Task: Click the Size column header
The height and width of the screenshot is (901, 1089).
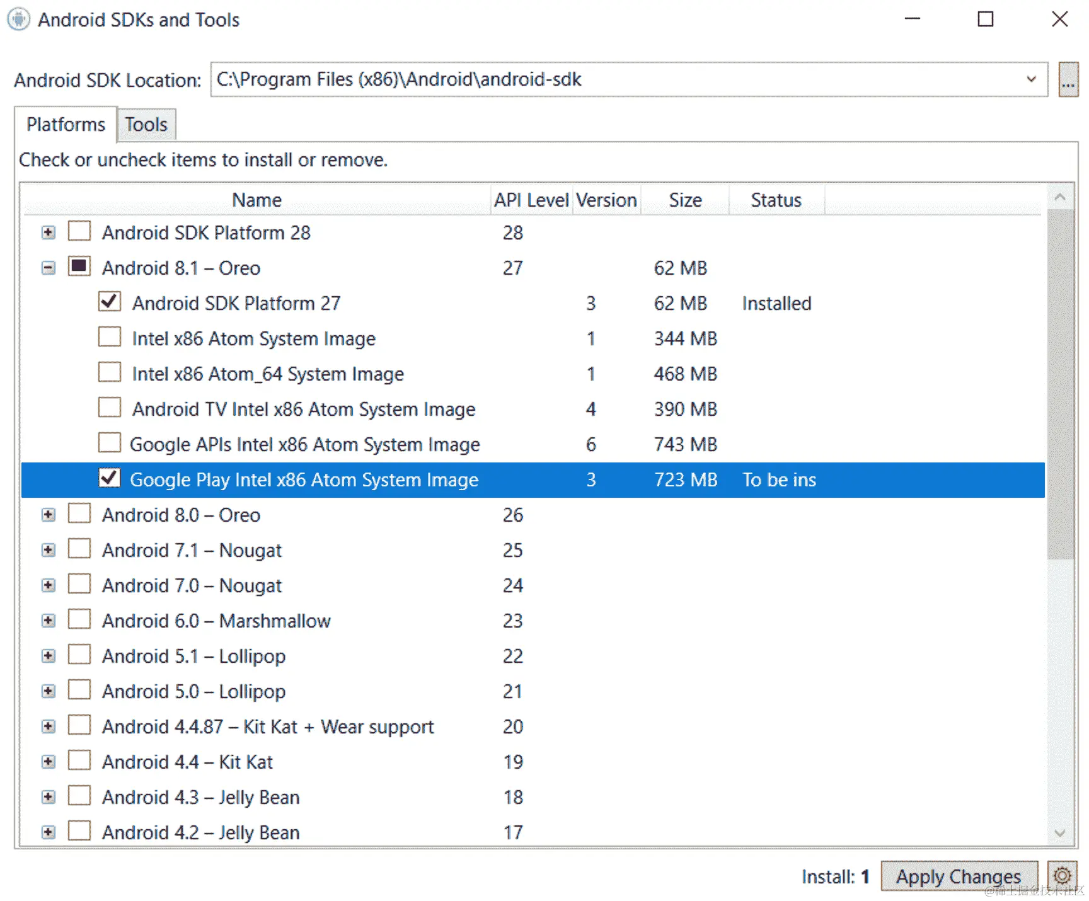Action: [685, 200]
